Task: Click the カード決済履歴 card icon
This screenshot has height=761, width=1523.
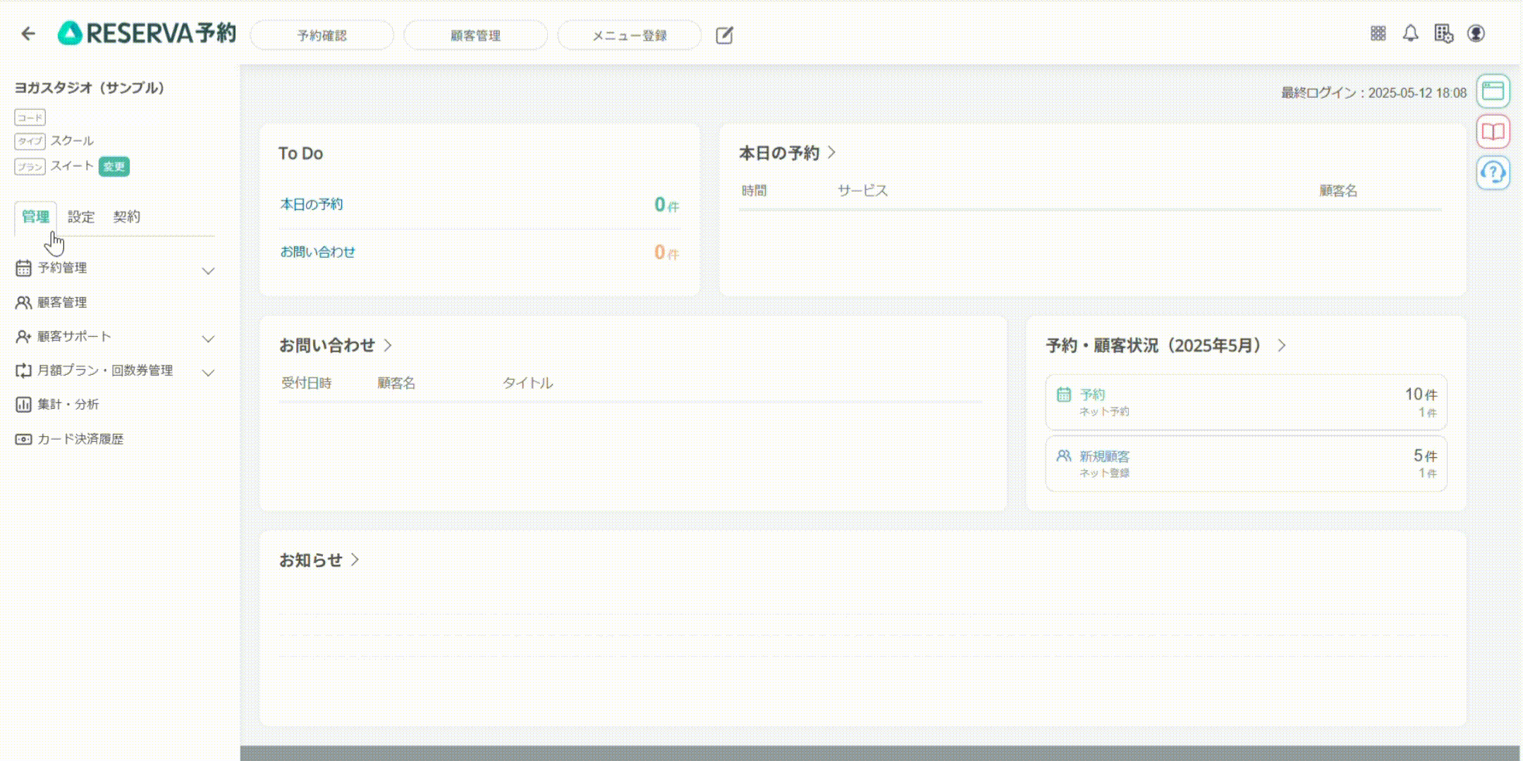Action: (x=23, y=439)
